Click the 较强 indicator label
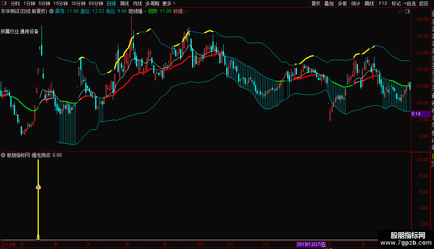 click(x=180, y=11)
